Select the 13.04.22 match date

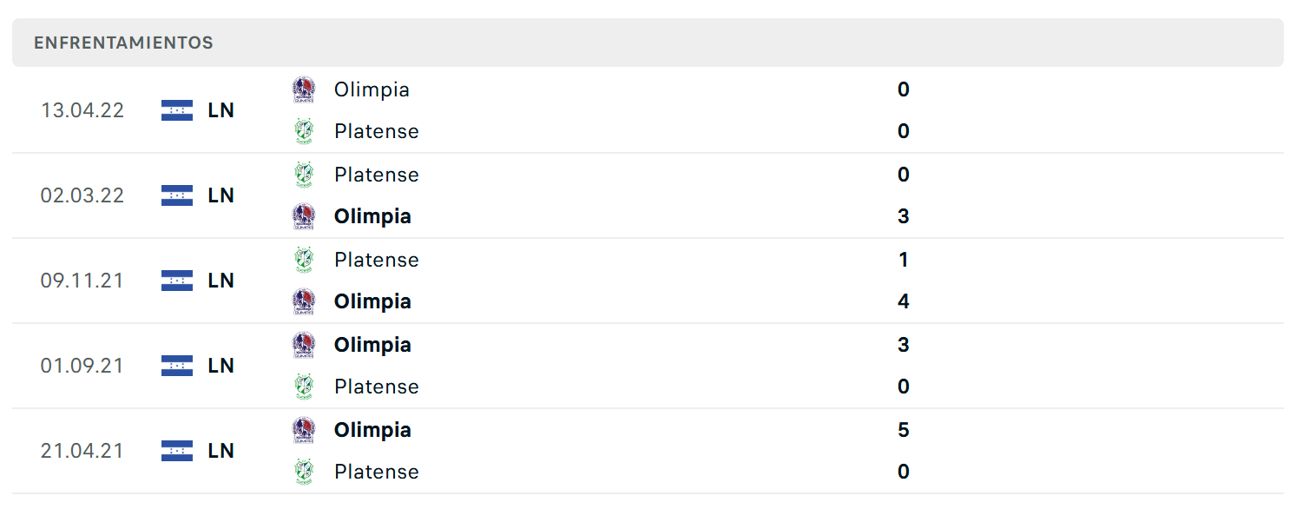[x=82, y=110]
